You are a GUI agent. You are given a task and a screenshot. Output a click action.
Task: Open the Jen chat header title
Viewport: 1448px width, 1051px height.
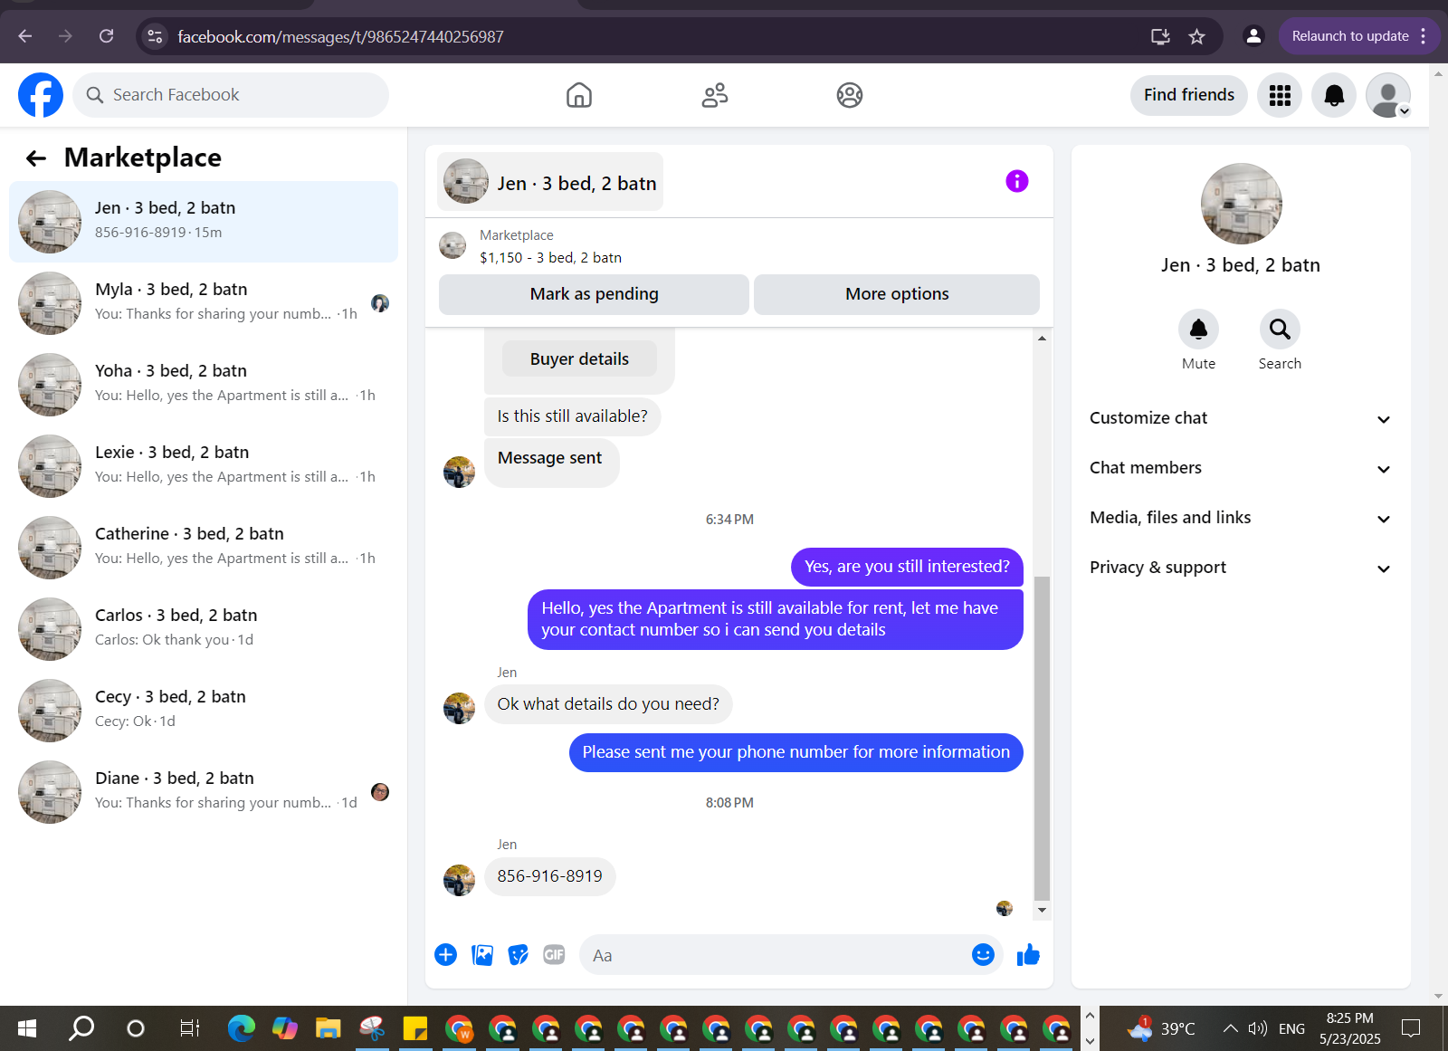pos(550,182)
